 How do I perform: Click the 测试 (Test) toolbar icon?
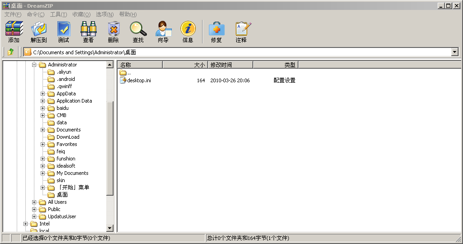coord(63,28)
